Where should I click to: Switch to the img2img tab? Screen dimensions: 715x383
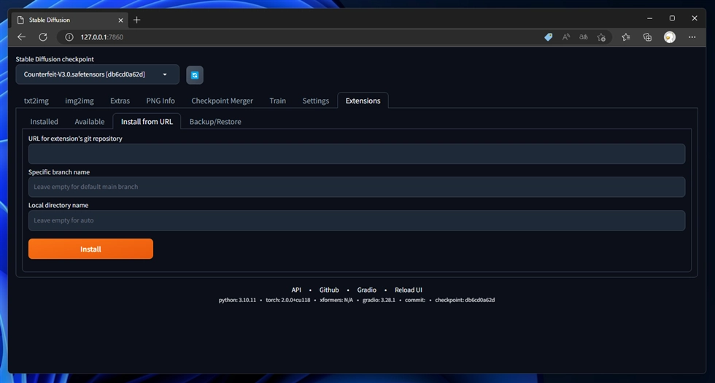80,101
